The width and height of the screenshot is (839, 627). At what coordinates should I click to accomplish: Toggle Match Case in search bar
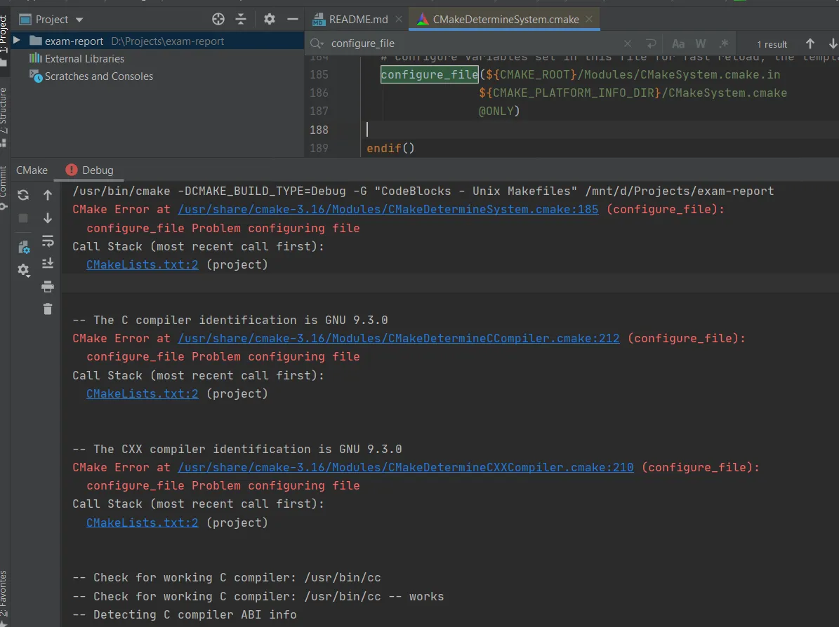point(678,43)
